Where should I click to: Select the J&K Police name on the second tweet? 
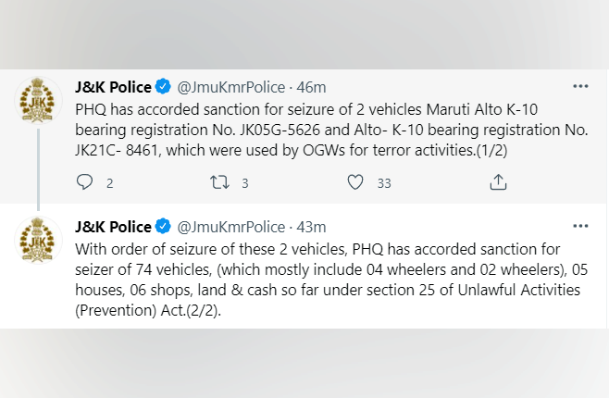(x=114, y=227)
